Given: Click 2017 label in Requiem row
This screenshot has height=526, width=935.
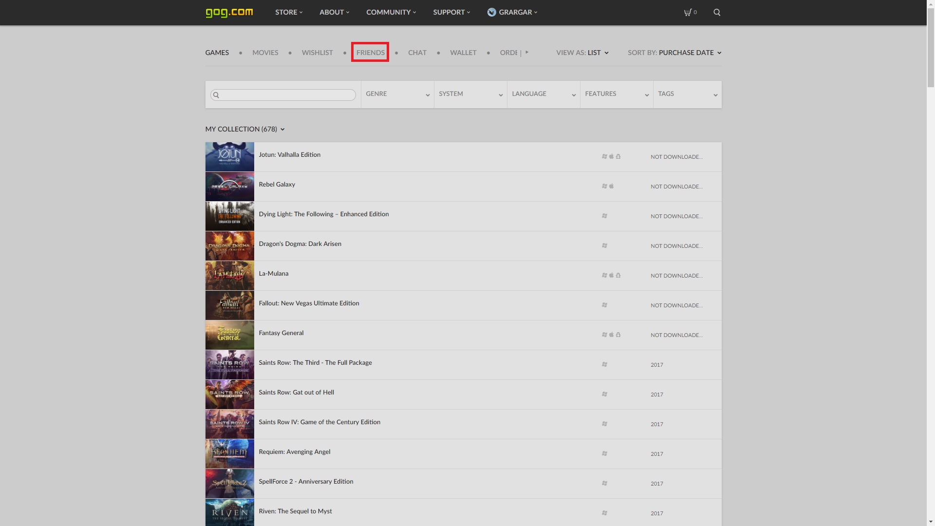Looking at the screenshot, I should (656, 454).
